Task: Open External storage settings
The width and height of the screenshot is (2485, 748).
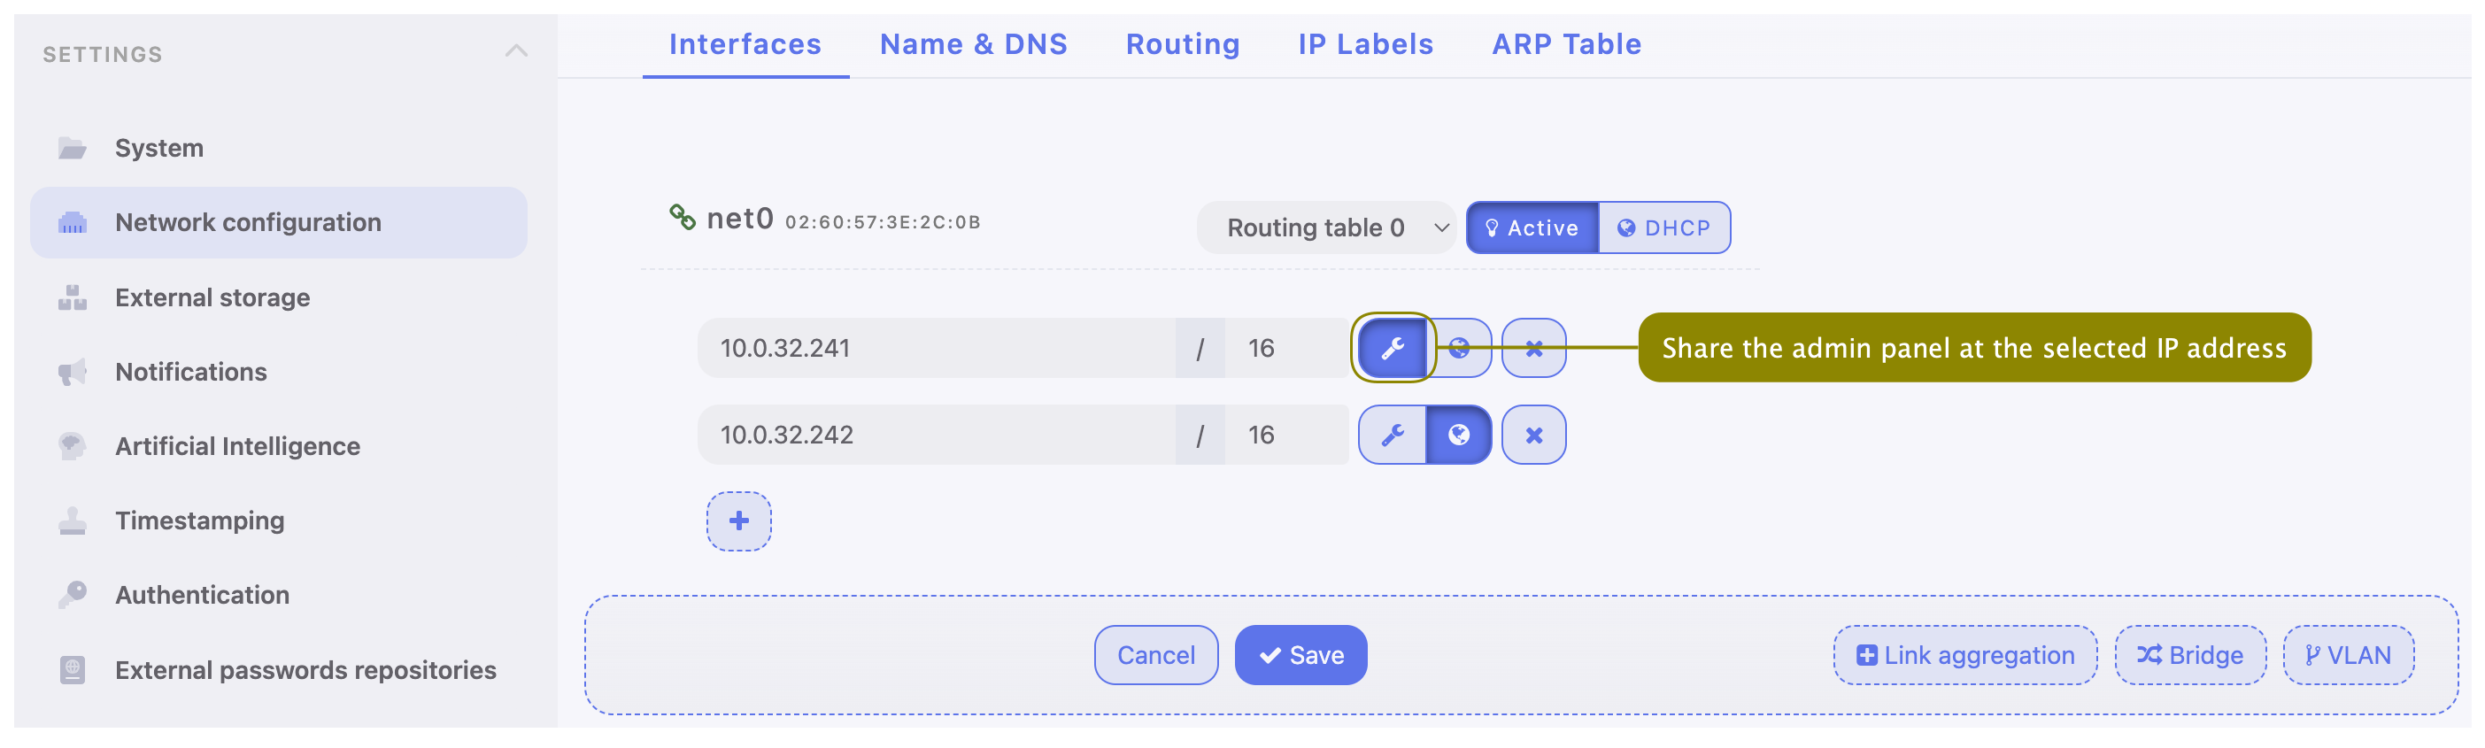Action: [x=212, y=297]
